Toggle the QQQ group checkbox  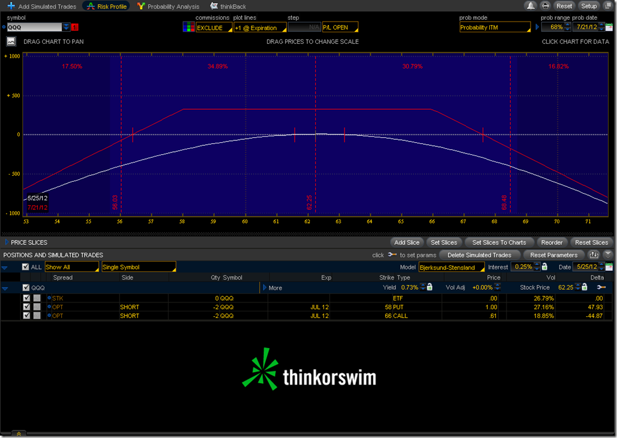tap(26, 287)
